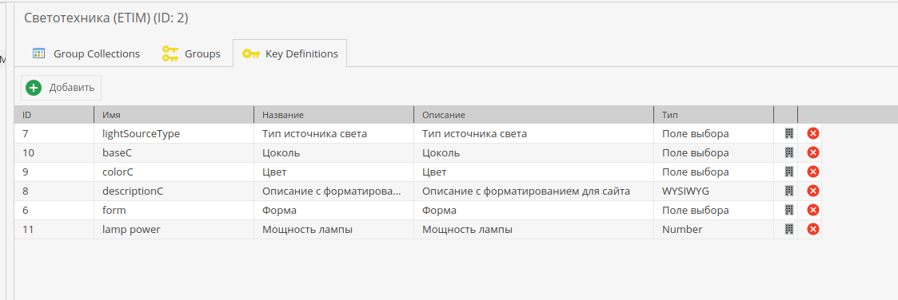Delete the descriptionC row

812,191
